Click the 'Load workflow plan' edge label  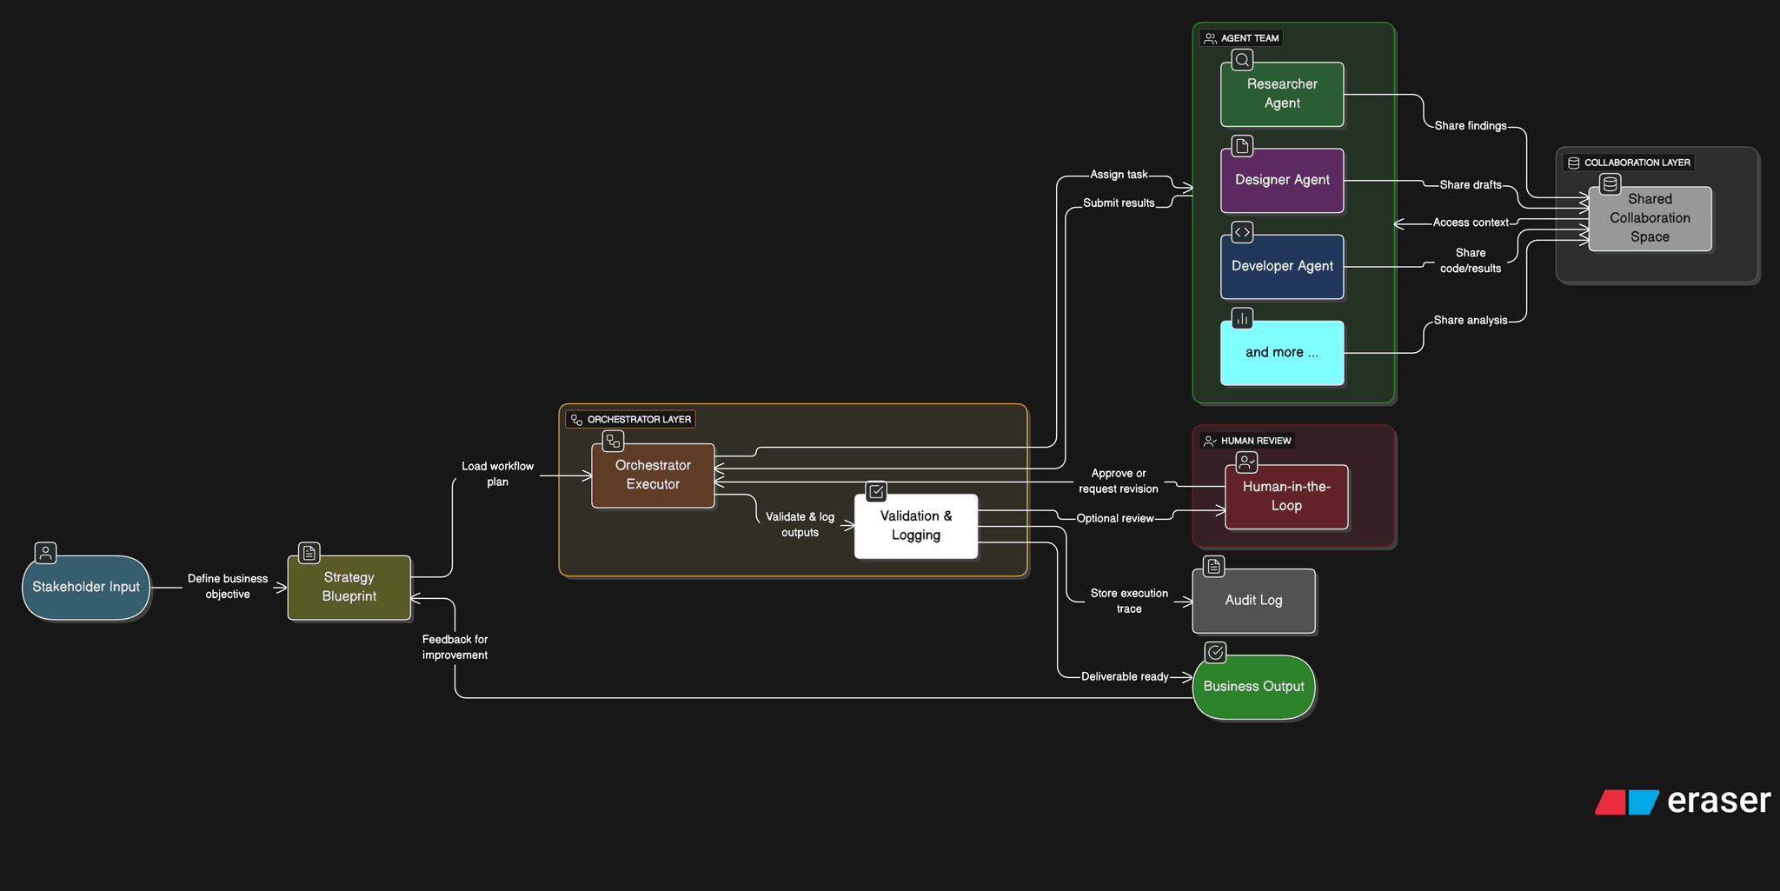click(497, 474)
